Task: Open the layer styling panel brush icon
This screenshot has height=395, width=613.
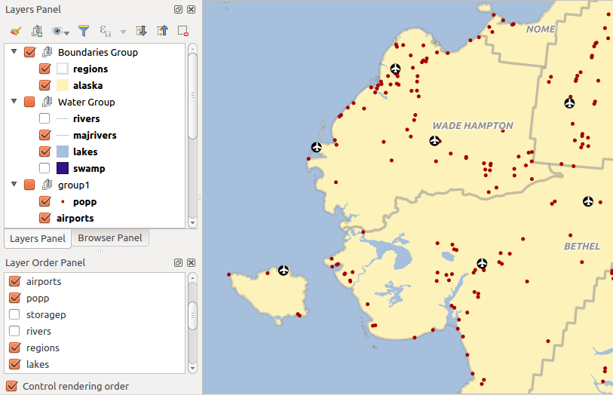Action: (16, 31)
